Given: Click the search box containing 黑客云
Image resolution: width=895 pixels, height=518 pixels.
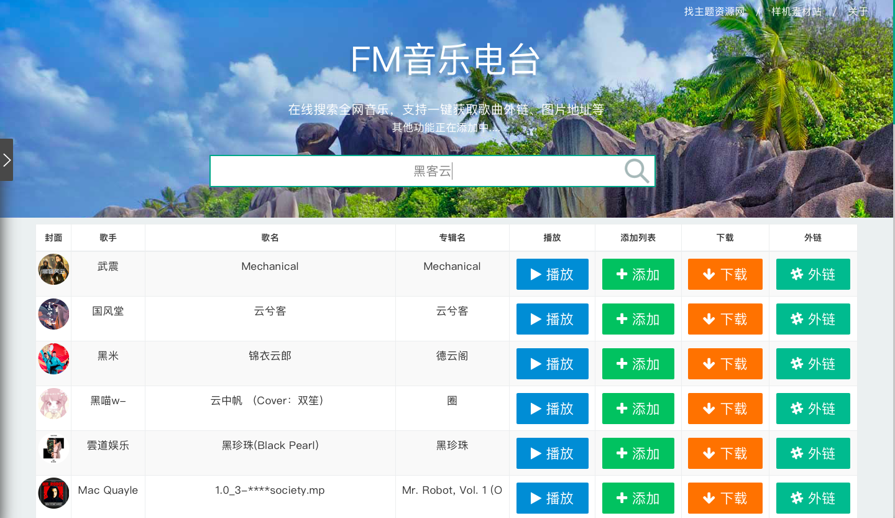Looking at the screenshot, I should click(x=416, y=171).
